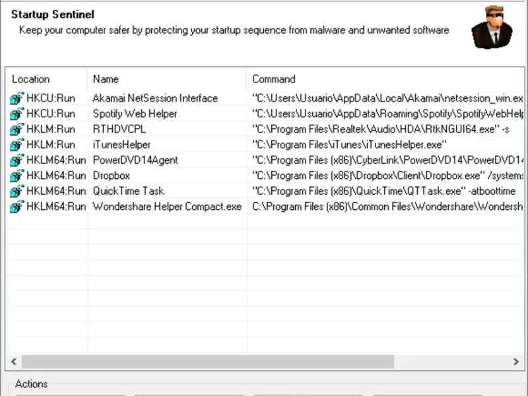528x396 pixels.
Task: Select the iTunesHelper startup entry name
Action: [122, 145]
